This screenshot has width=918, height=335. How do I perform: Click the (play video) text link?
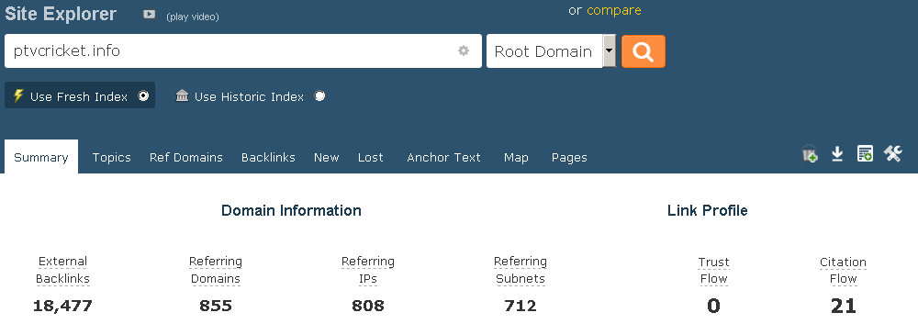(193, 17)
